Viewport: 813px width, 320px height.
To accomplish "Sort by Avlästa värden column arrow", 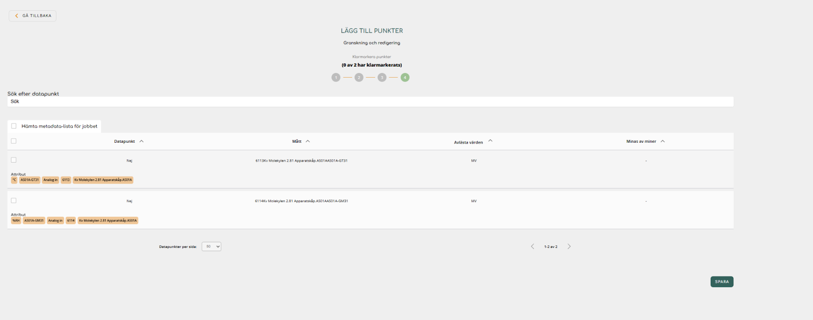I will click(x=490, y=141).
